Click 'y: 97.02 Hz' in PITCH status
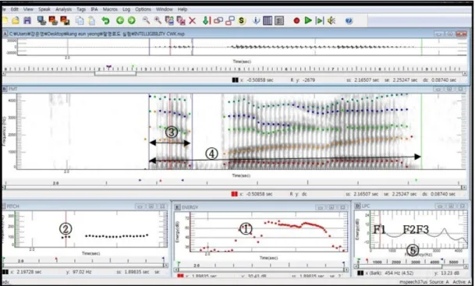The height and width of the screenshot is (286, 475). (79, 272)
